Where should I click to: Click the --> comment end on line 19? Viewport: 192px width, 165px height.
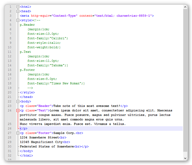[30, 88]
